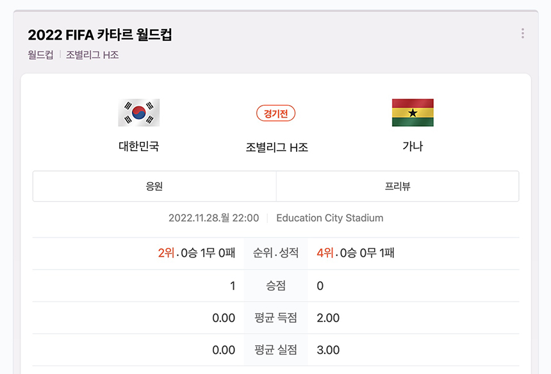Click the 승점 row label
551x374 pixels.
pyautogui.click(x=275, y=286)
